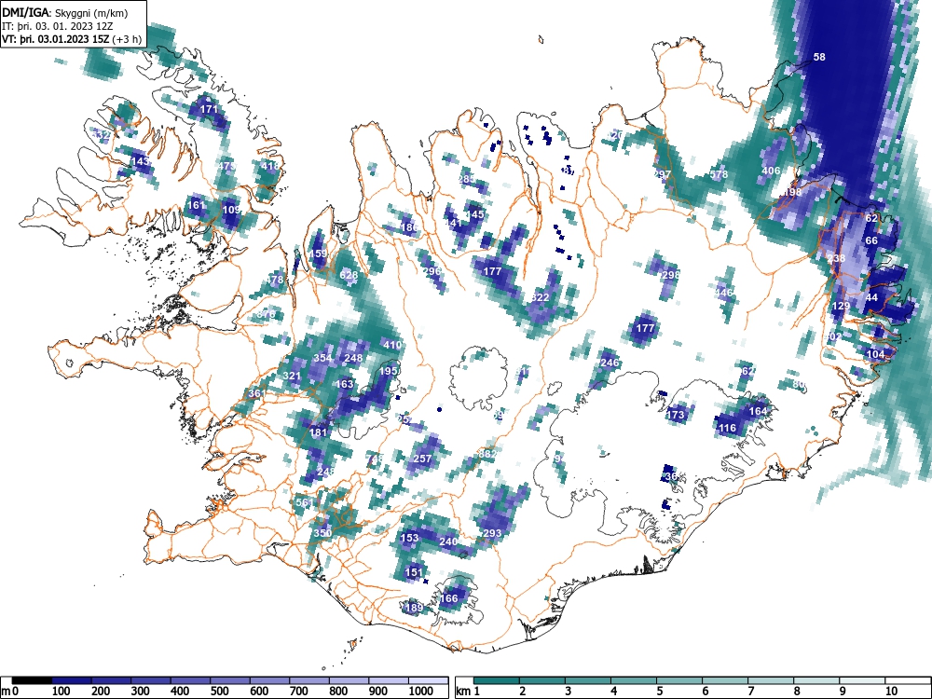The image size is (932, 699).
Task: Click the '10' label on kilometers legend
Action: 890,692
